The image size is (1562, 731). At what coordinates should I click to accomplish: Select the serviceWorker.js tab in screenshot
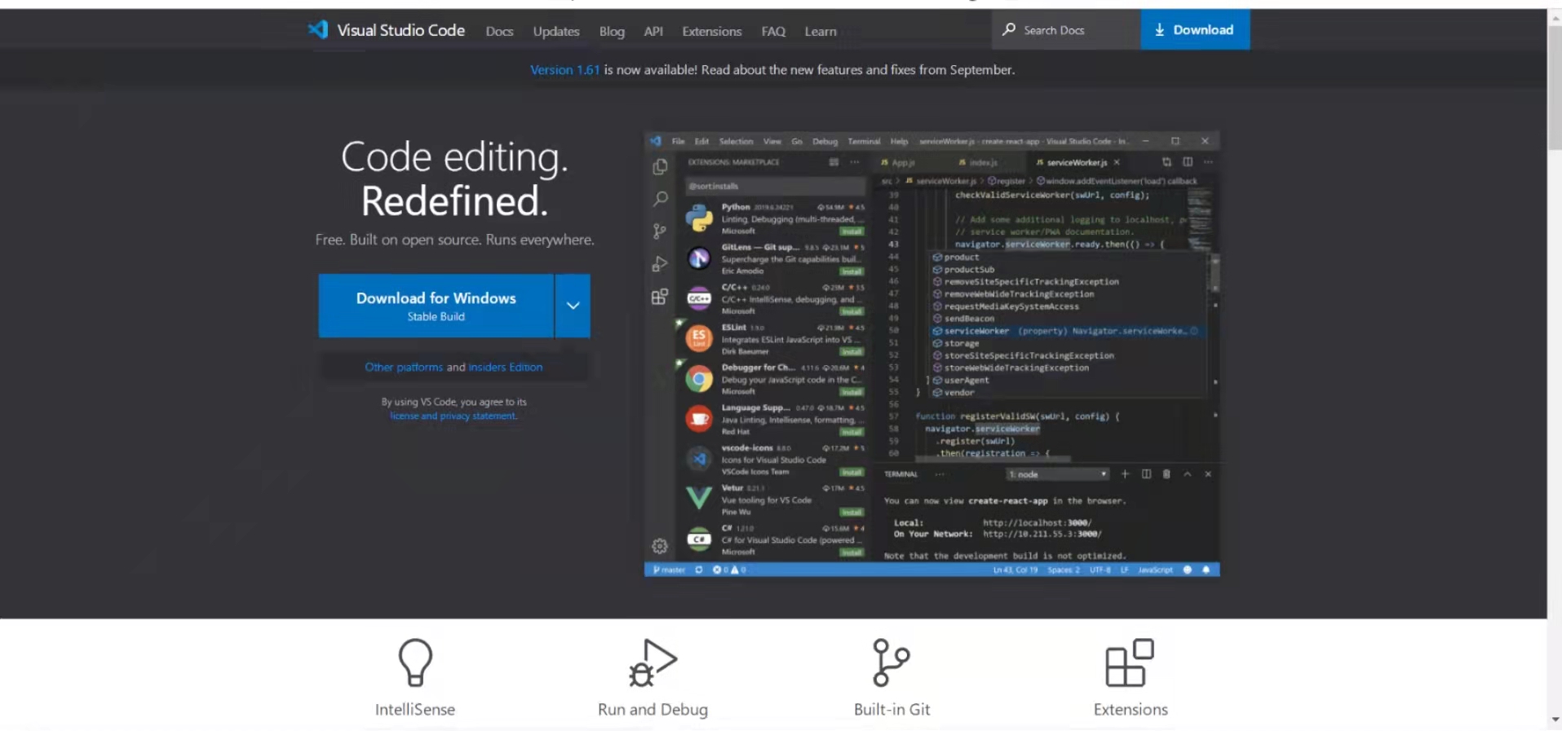click(1077, 162)
